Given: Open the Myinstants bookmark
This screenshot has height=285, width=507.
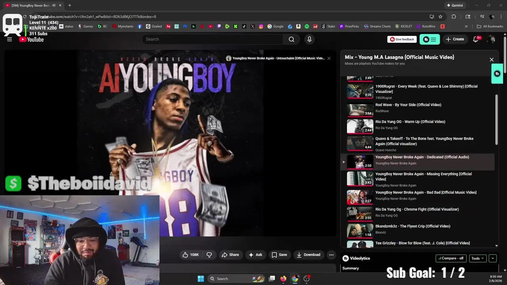Looking at the screenshot, I should coord(123,27).
